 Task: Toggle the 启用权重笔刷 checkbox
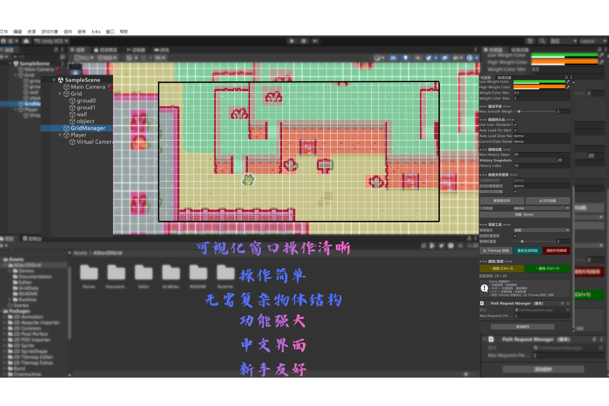click(515, 236)
